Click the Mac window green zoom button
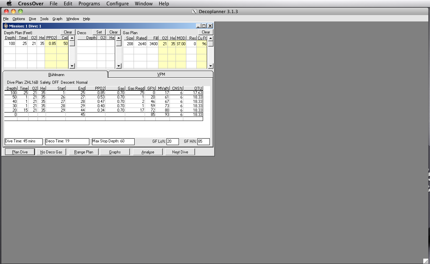The height and width of the screenshot is (264, 430). pos(20,11)
